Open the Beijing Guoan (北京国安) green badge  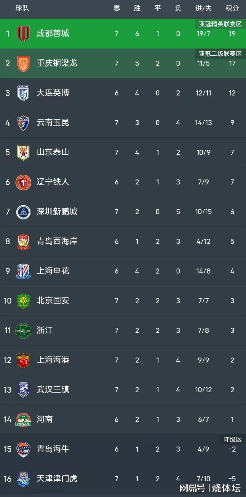[x=23, y=301]
